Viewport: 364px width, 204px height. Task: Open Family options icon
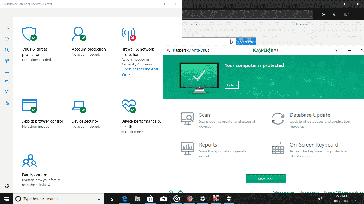[29, 160]
